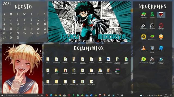Screen dimensions: 174x97
Task: Open WhatsApp from the taskbar
Action: [78, 95]
